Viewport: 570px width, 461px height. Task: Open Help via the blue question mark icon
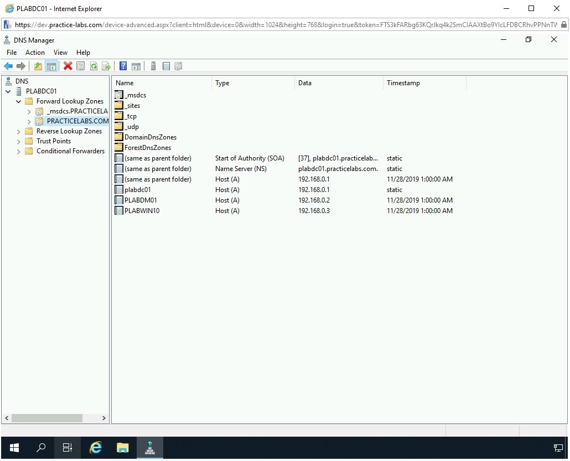pos(123,66)
